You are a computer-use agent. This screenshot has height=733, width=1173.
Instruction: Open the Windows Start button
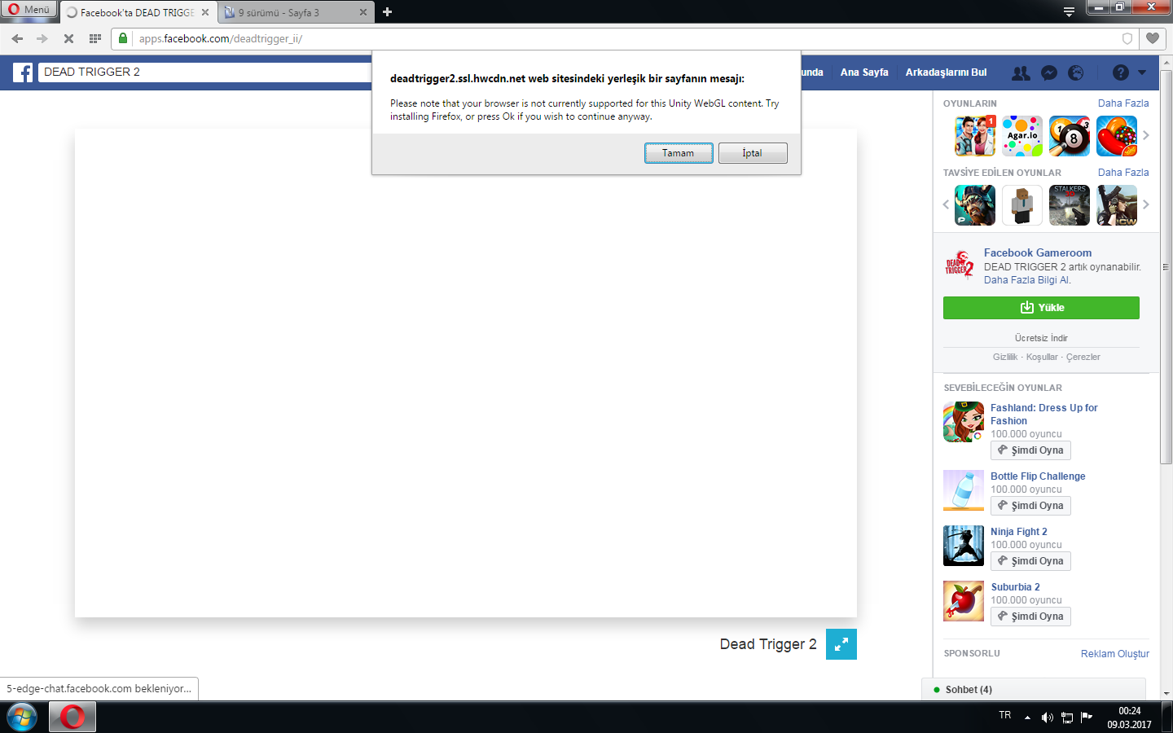[22, 718]
